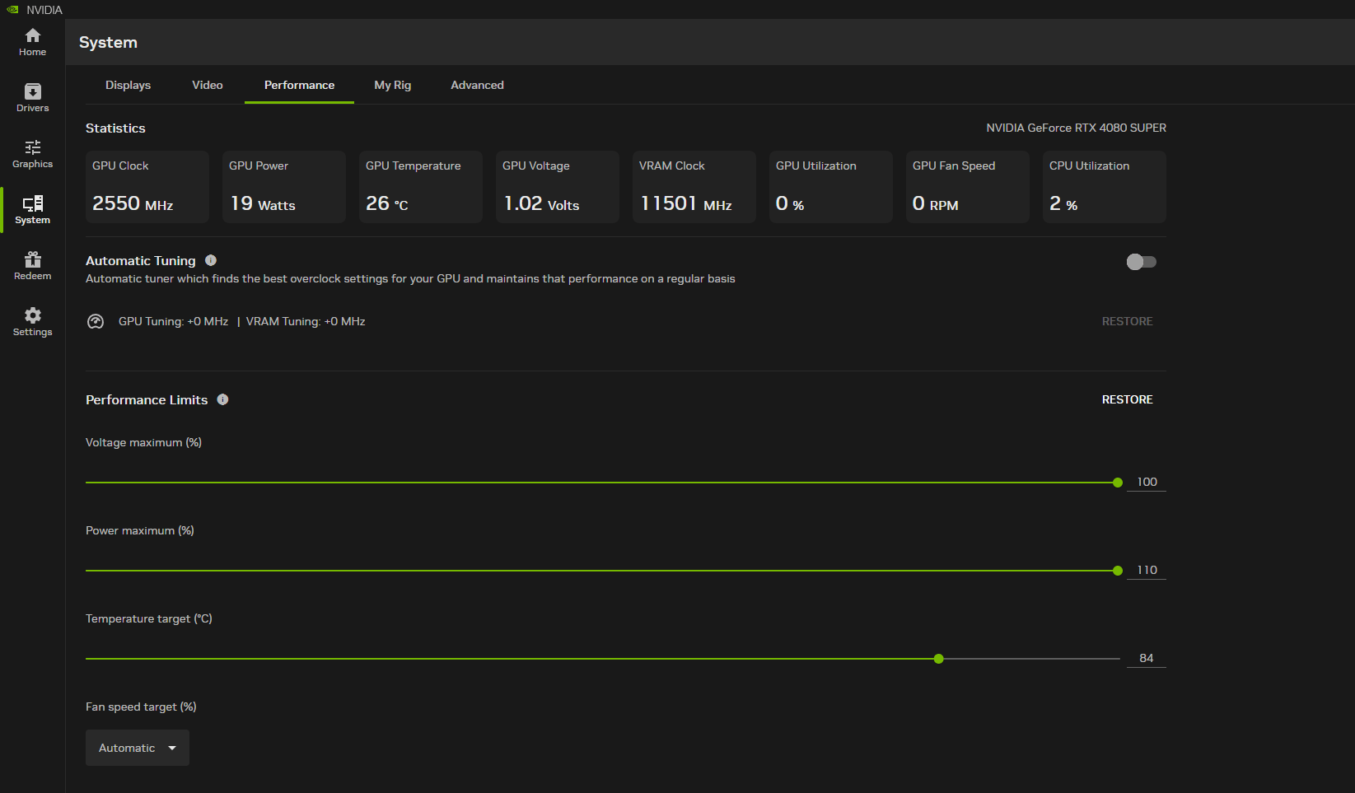Open the Graphics section in sidebar
This screenshot has width=1355, height=793.
click(32, 154)
